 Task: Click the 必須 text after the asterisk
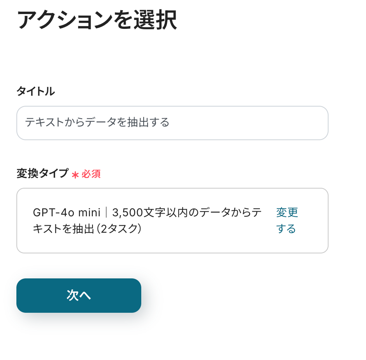tap(91, 174)
